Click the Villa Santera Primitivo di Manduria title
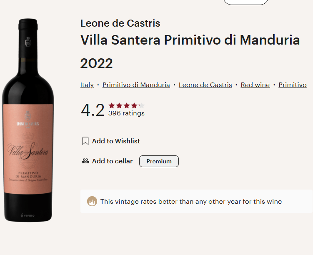The height and width of the screenshot is (255, 313). [x=190, y=40]
